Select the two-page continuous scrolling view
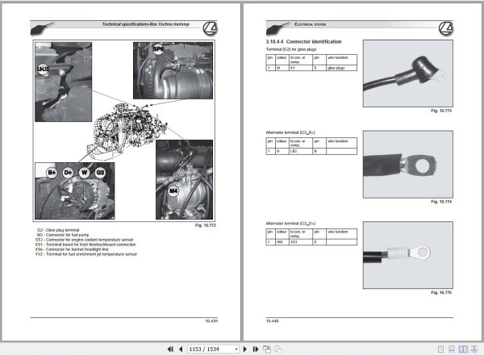The height and width of the screenshot is (356, 484). pos(474,350)
